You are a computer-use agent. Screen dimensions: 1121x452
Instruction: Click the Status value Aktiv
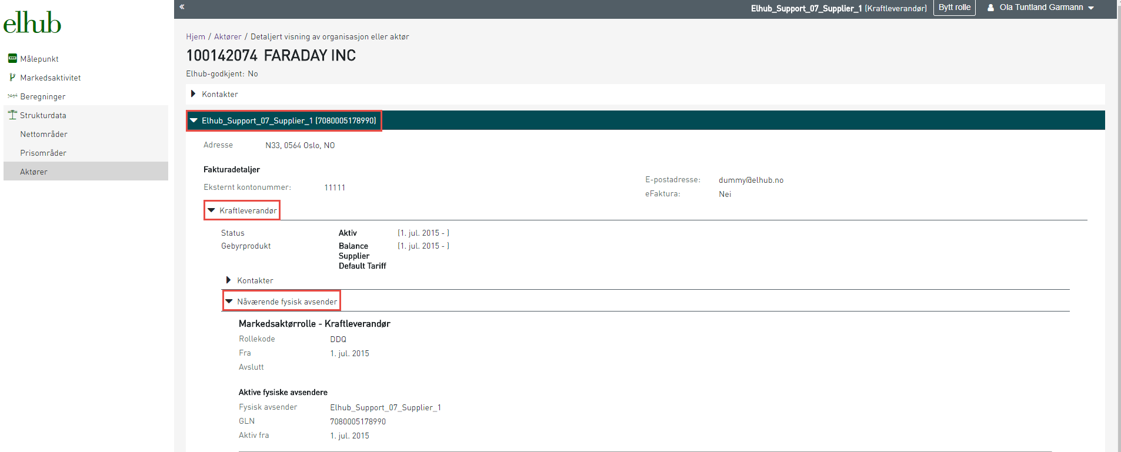(x=348, y=233)
